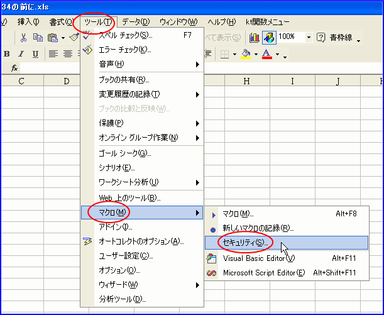This screenshot has height=315, width=384.
Task: Expand the 変更履歴の記録 submenu
Action: 142,94
